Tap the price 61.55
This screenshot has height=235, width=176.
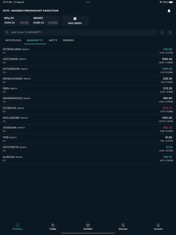coord(169,137)
